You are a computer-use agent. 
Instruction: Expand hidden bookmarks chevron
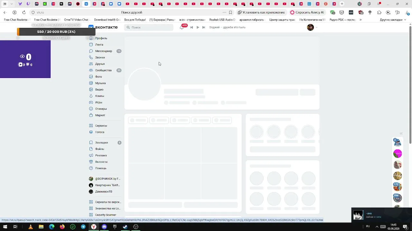360,20
